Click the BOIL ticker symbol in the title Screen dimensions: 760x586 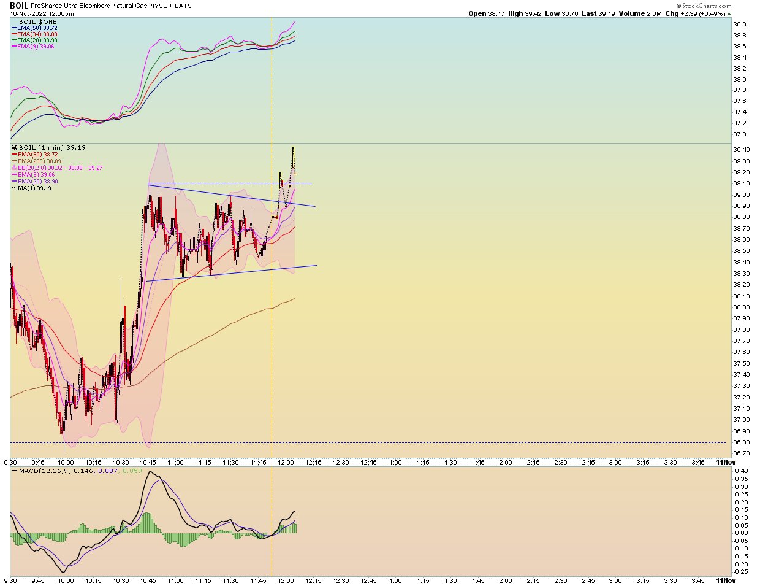[x=19, y=6]
